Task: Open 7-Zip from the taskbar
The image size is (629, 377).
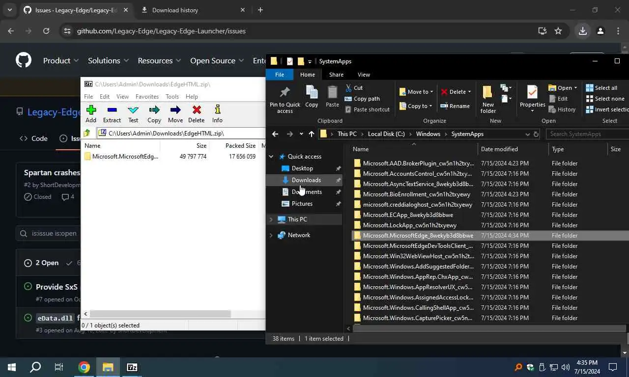Action: [132, 367]
